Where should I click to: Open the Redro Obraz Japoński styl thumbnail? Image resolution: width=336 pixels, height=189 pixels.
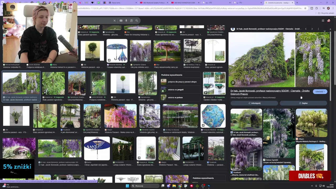(x=97, y=148)
